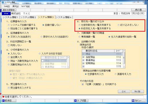The image size is (148, 104).
Task: Click scroll-down arrow of 現預金科目 list
Action: tap(124, 67)
